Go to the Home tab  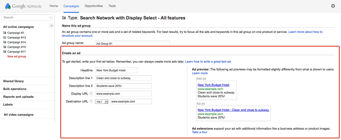[53, 6]
